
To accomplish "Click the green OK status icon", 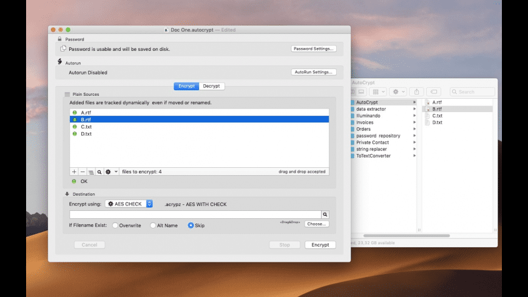I will pos(74,181).
